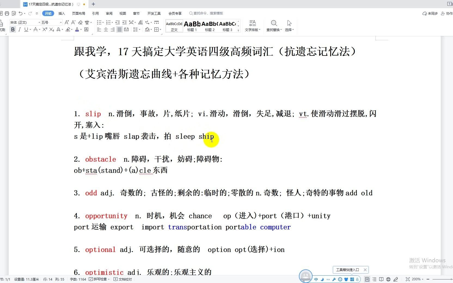Click zoom out minus button in status bar
The image size is (453, 283).
click(428, 279)
